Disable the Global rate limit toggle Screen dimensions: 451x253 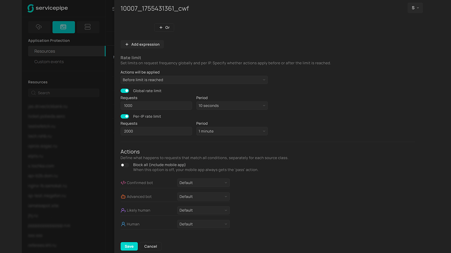point(125,91)
